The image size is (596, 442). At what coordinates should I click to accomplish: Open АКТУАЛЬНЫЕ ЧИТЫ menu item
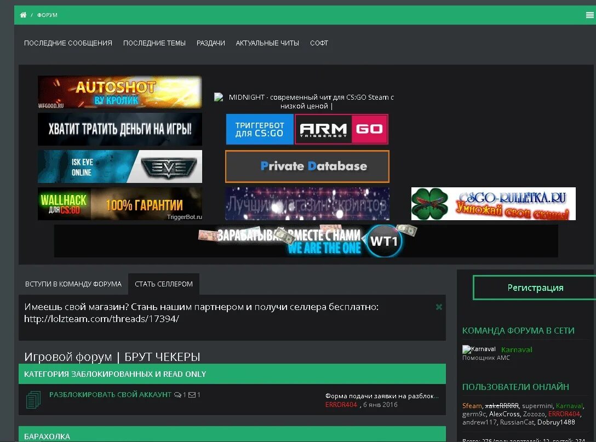(267, 43)
